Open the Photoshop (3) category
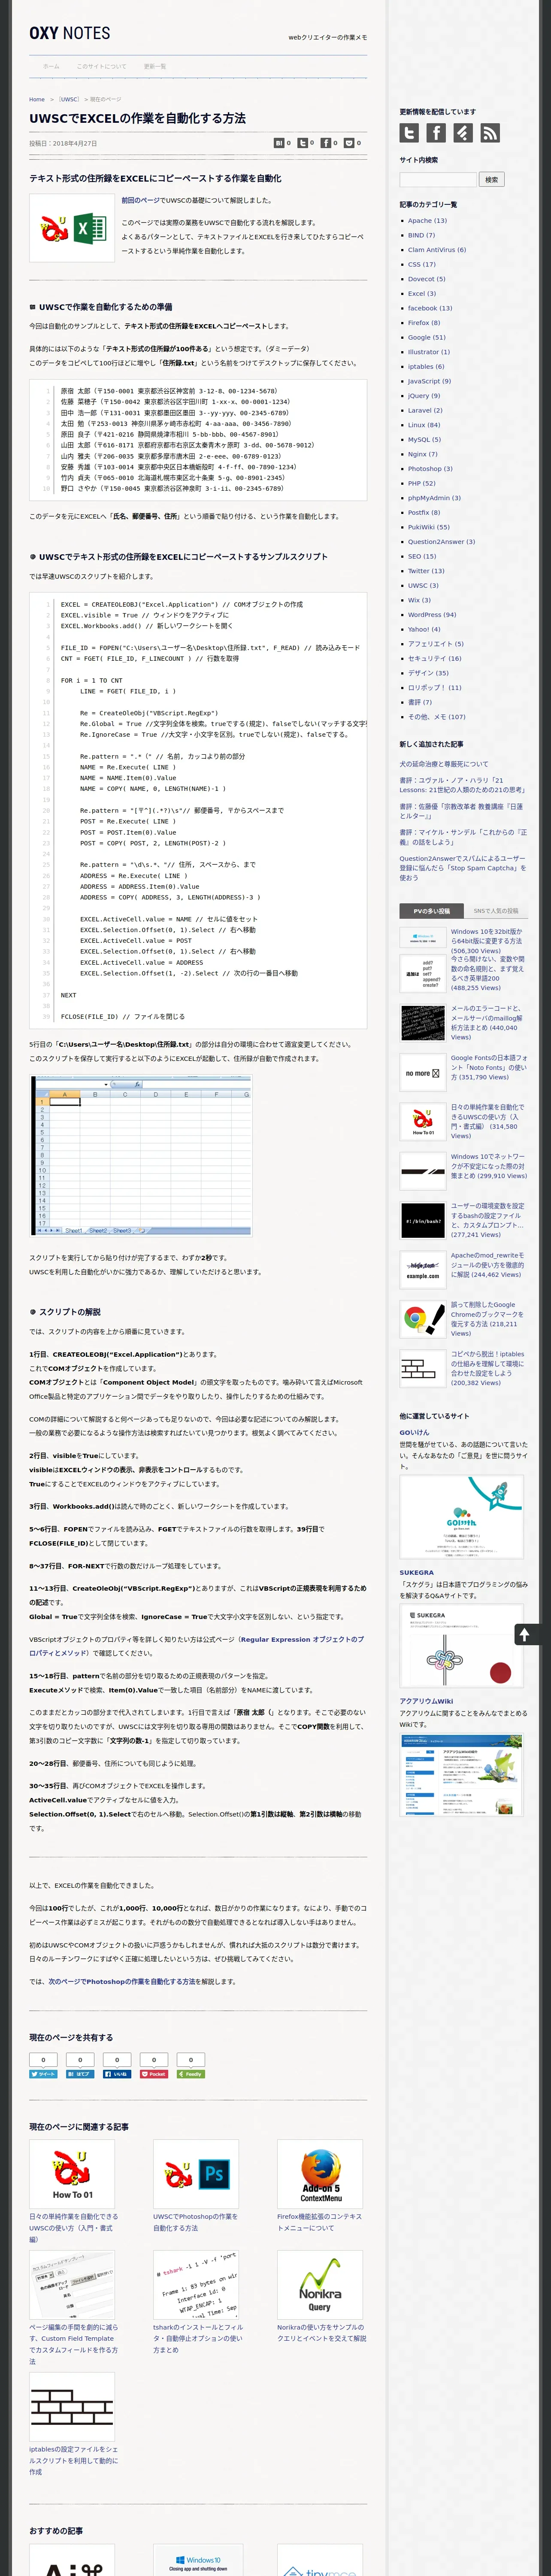551x2576 pixels. click(x=430, y=469)
